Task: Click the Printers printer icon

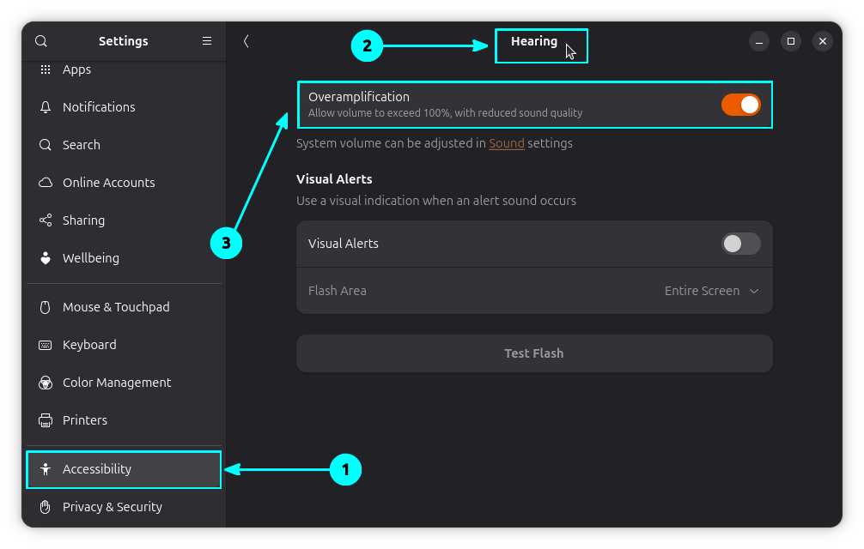Action: coord(46,420)
